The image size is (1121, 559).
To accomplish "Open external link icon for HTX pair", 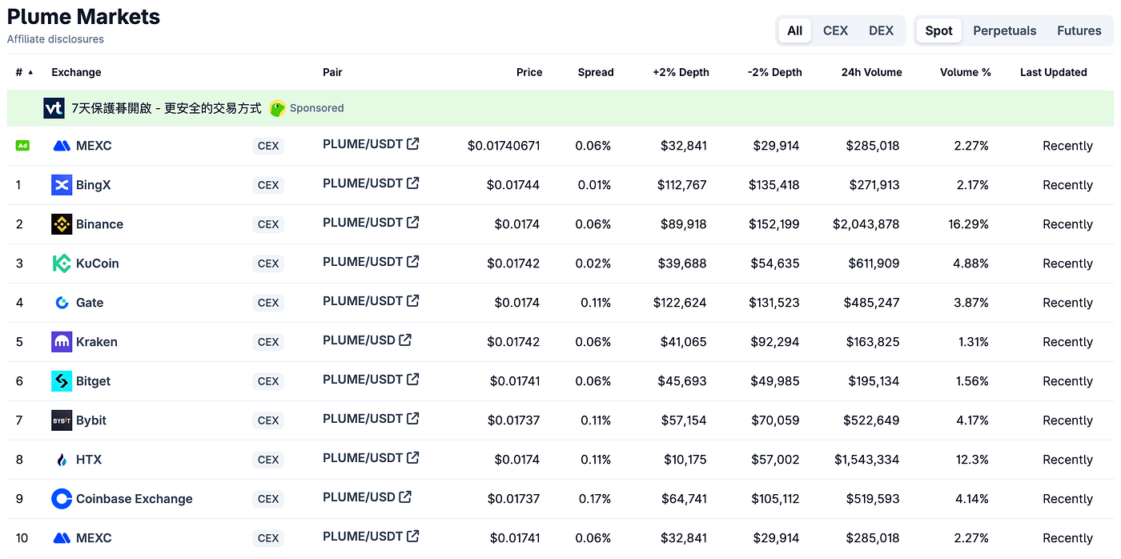I will click(413, 457).
